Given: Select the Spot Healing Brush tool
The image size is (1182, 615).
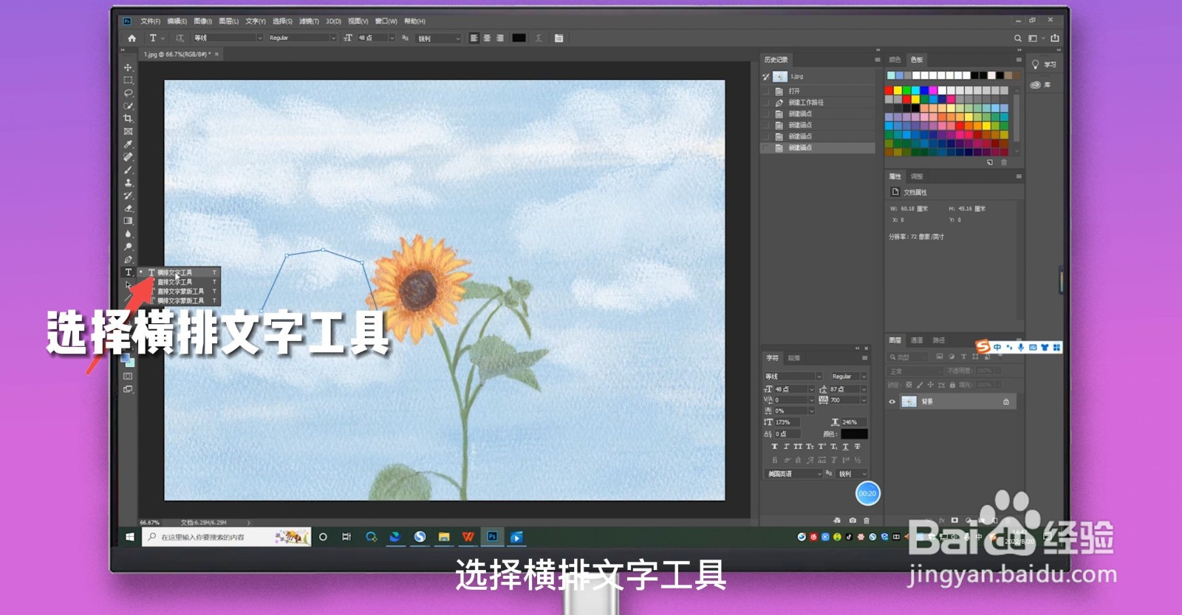Looking at the screenshot, I should pos(128,157).
